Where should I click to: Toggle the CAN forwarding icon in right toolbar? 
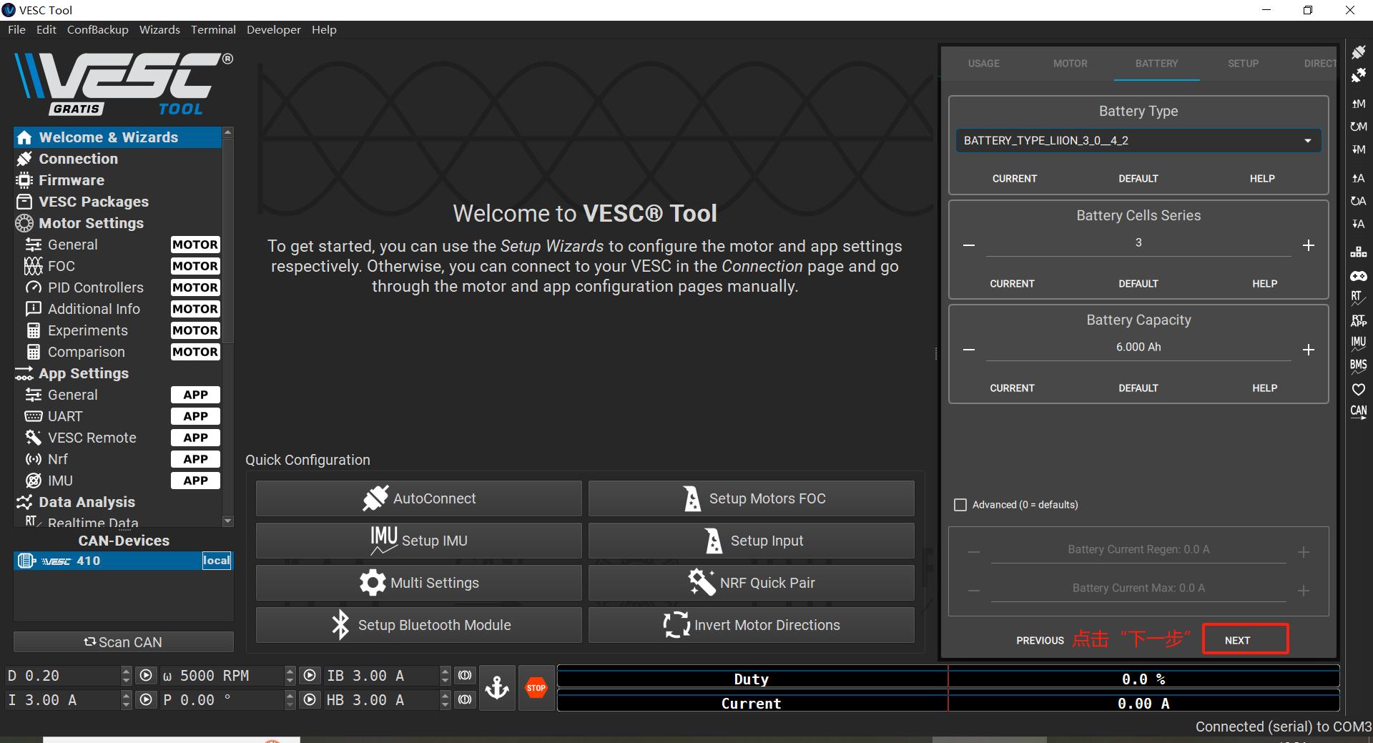pos(1358,412)
